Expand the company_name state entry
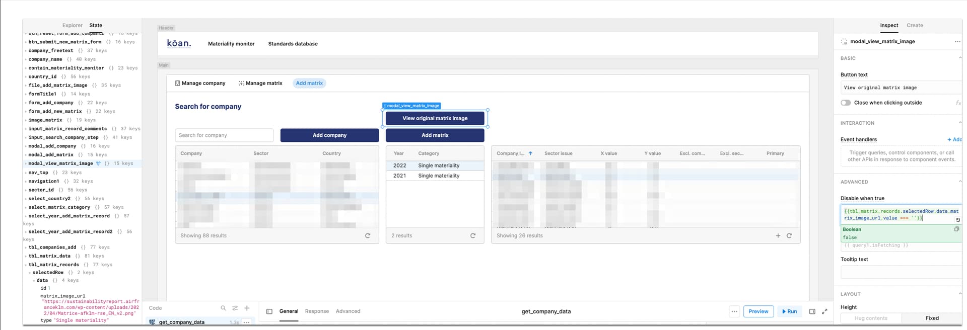 [26, 59]
